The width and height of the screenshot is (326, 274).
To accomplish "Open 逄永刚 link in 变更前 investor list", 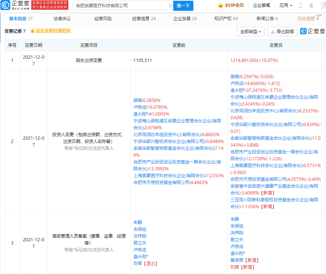I will [141, 114].
